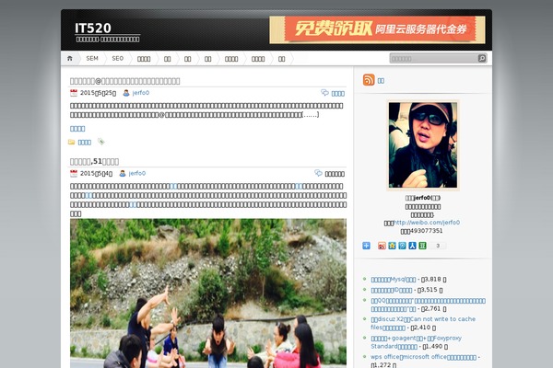Open popular post link mentioning Mysql
The height and width of the screenshot is (368, 553).
pos(394,280)
